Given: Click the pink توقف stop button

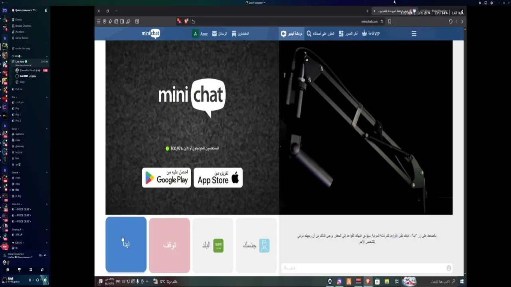Looking at the screenshot, I should click(x=169, y=245).
